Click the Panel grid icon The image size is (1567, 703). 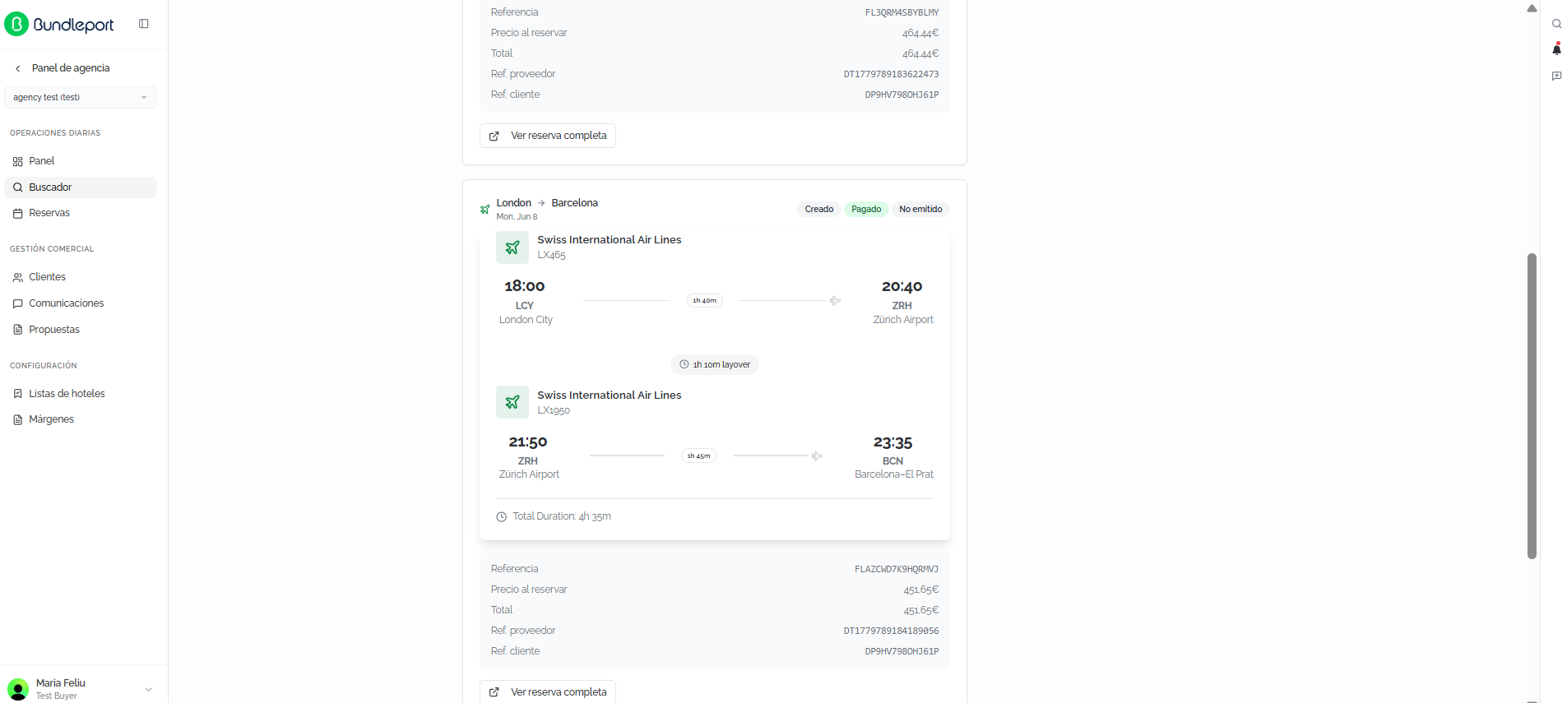click(x=18, y=161)
